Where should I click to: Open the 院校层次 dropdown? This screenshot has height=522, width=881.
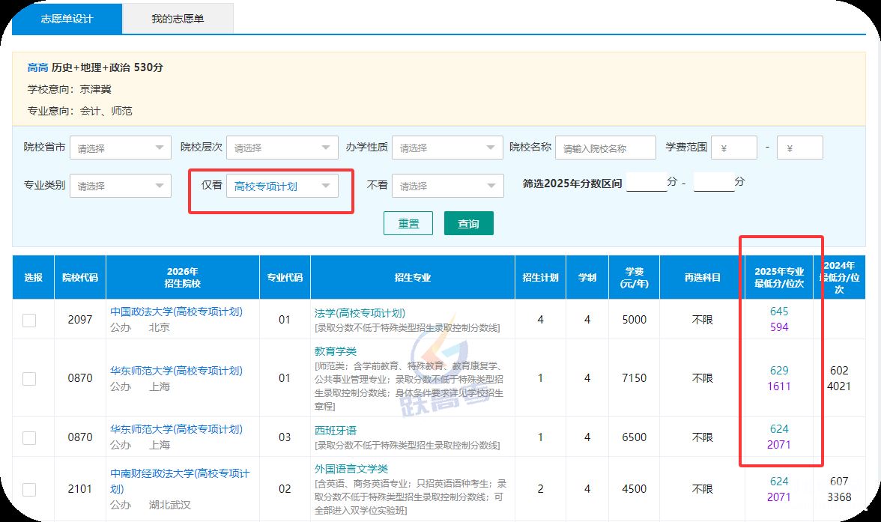[x=282, y=148]
